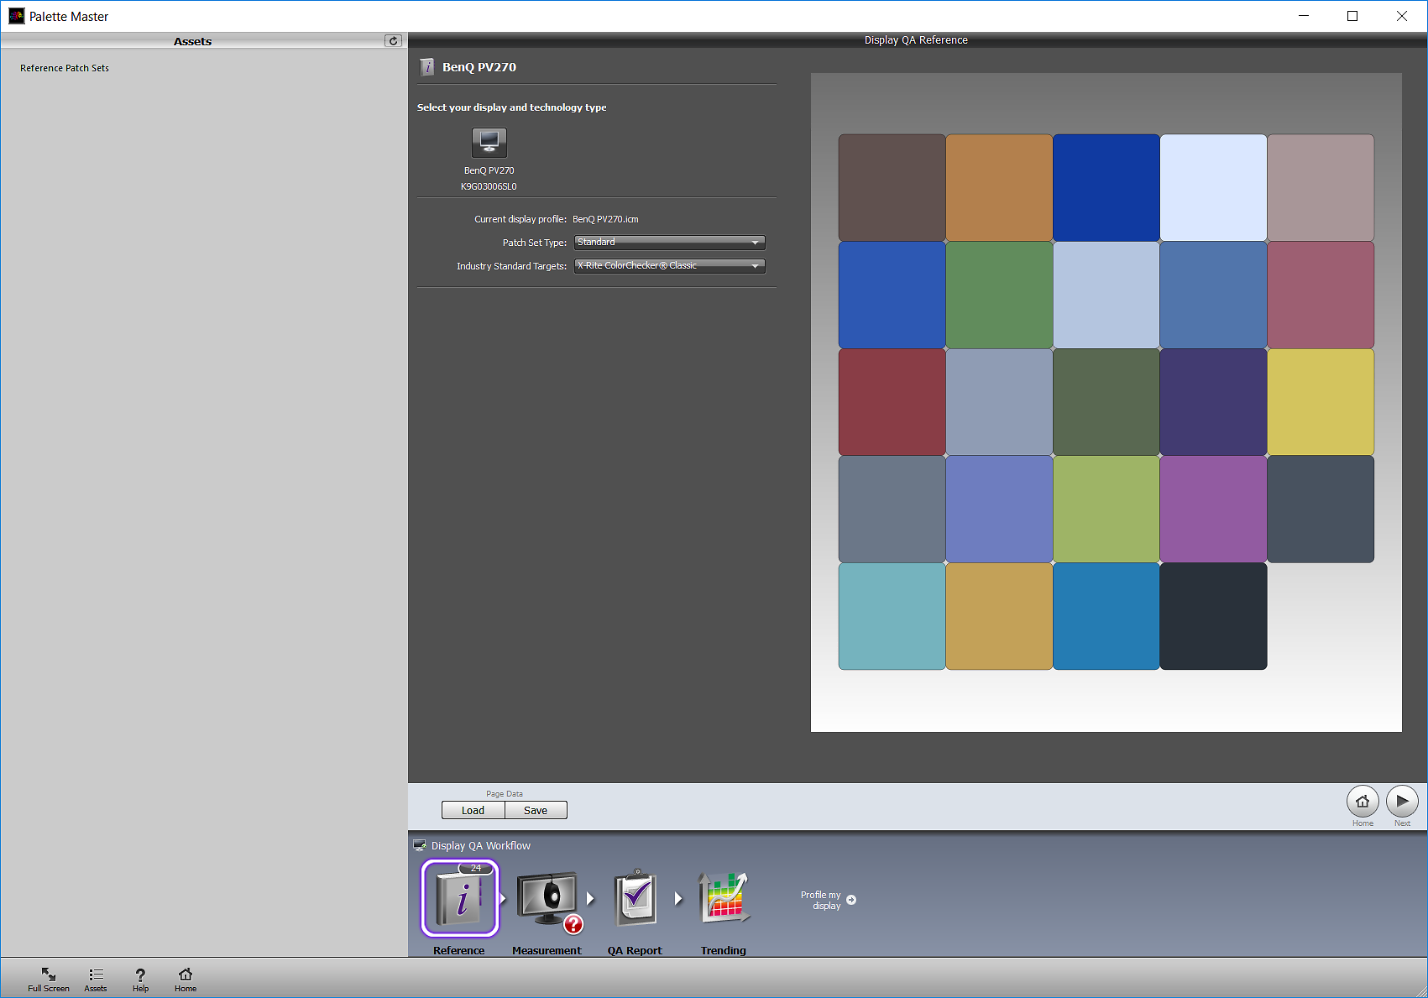Image resolution: width=1428 pixels, height=998 pixels.
Task: Open the Measurement workflow icon
Action: point(547,898)
